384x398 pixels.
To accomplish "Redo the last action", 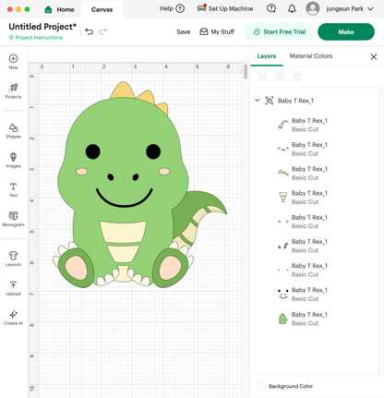I will click(x=102, y=31).
